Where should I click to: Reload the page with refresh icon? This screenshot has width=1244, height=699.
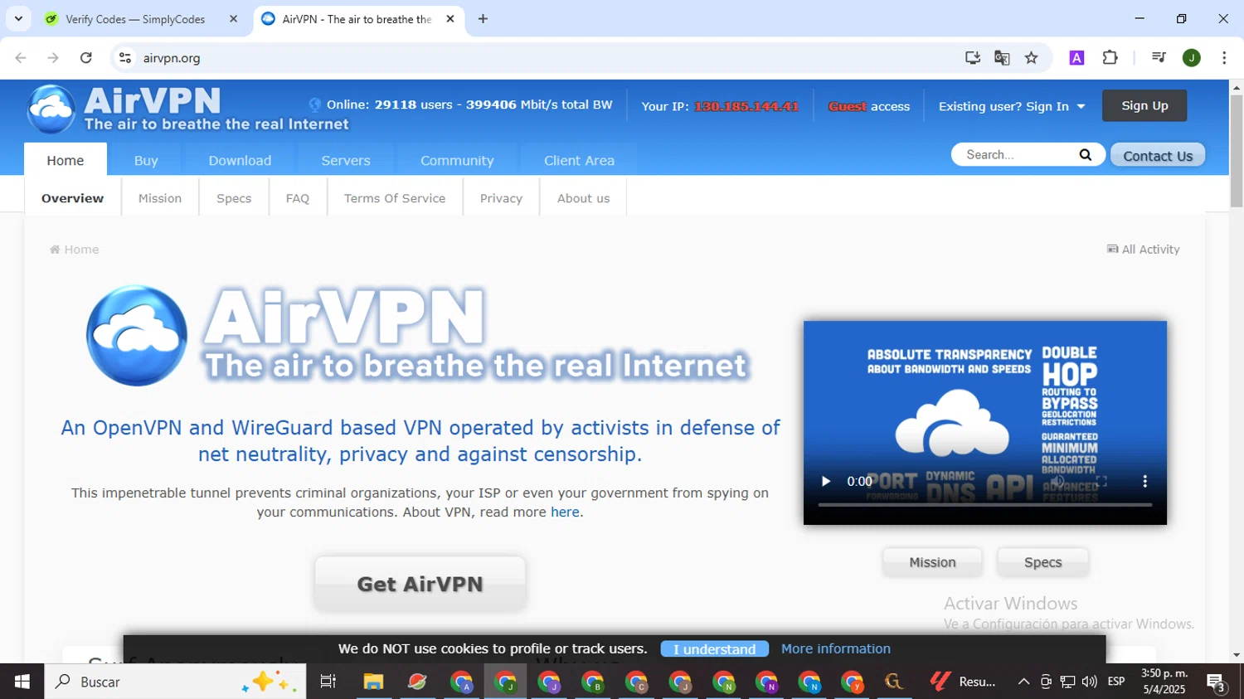click(x=85, y=58)
